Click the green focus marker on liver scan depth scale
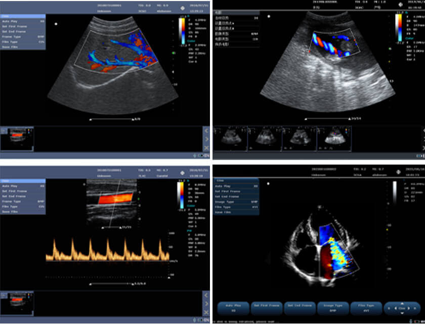Viewport: 425px width, 324px height. [x=174, y=53]
